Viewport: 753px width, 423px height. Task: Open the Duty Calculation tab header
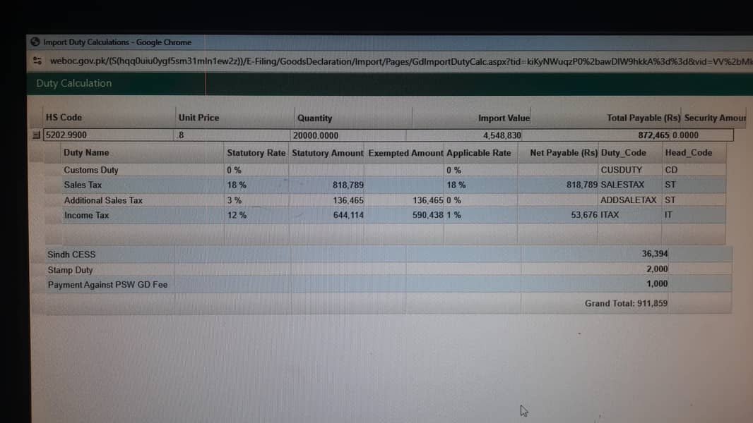74,83
